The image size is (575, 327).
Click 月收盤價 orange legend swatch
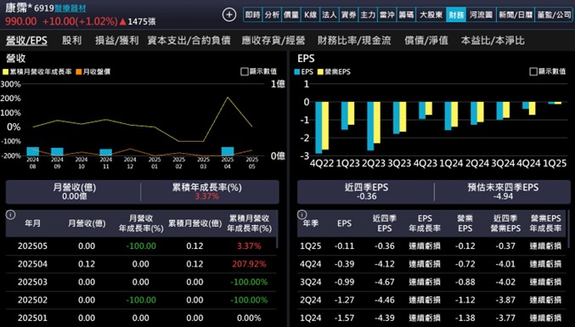pyautogui.click(x=79, y=72)
